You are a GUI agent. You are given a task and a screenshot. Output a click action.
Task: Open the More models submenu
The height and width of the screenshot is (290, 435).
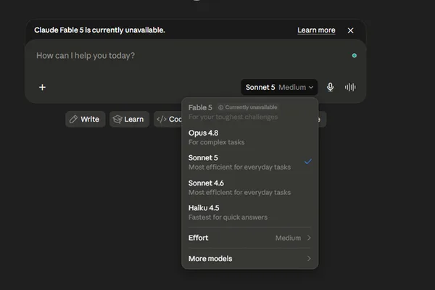point(249,259)
